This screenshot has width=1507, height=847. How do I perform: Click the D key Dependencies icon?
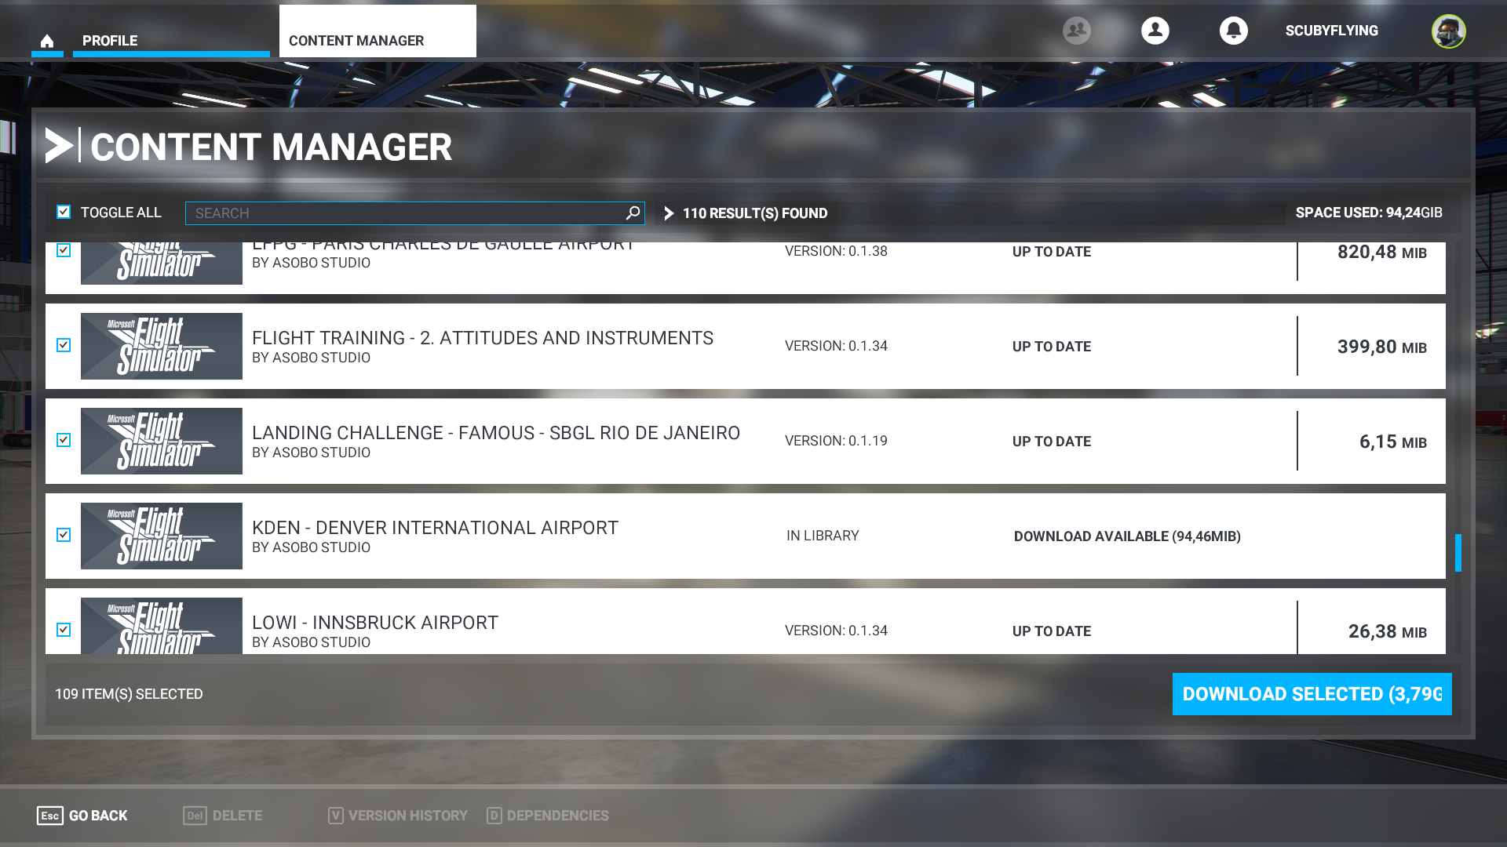494,816
